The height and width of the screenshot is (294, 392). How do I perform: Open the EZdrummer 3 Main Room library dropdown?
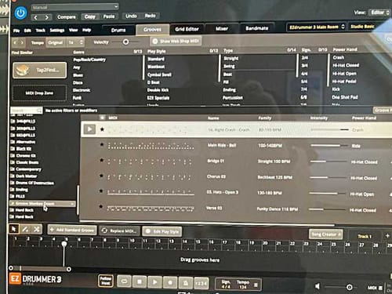pyautogui.click(x=317, y=27)
